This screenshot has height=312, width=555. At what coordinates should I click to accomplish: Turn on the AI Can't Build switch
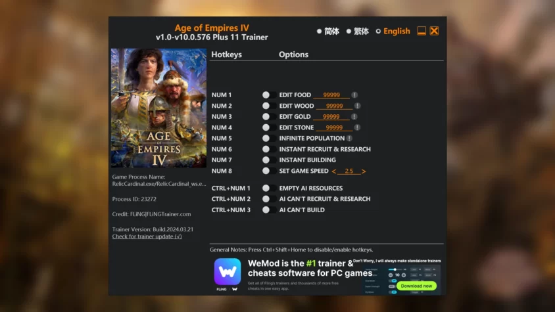tap(269, 210)
